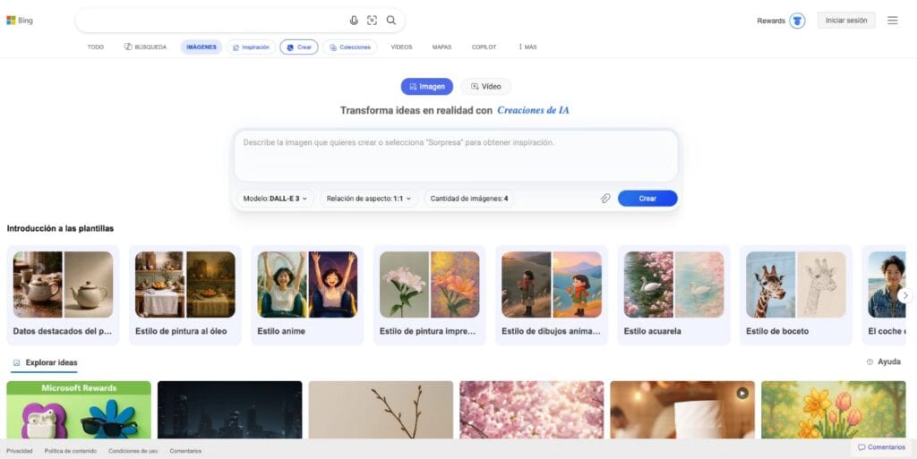Switch to Video creation mode
The width and height of the screenshot is (917, 459).
pos(486,87)
